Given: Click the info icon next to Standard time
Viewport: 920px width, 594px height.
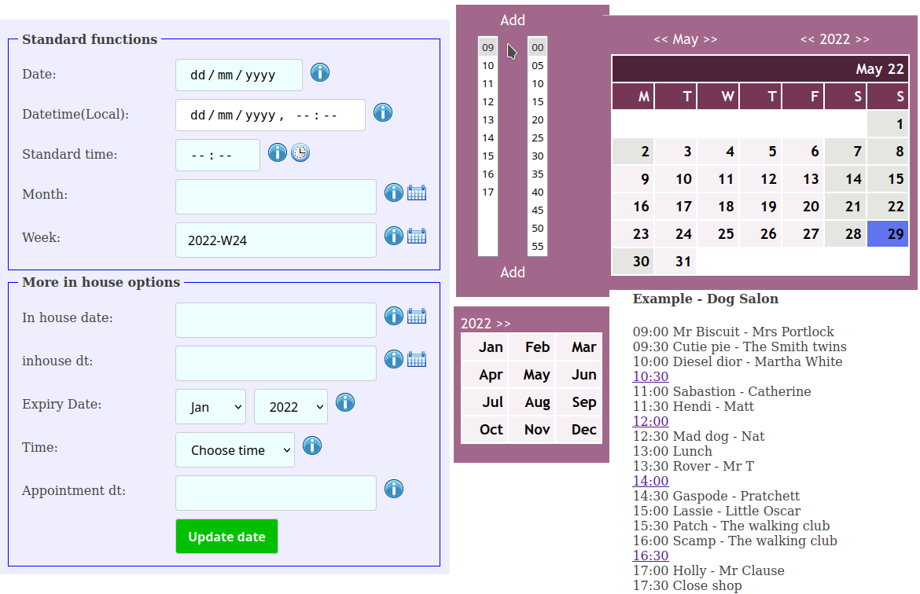Looking at the screenshot, I should (x=278, y=152).
